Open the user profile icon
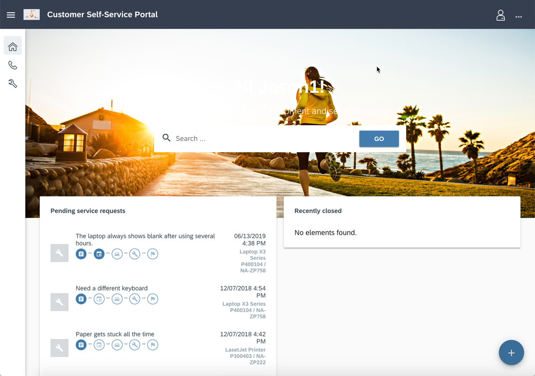 pos(500,15)
